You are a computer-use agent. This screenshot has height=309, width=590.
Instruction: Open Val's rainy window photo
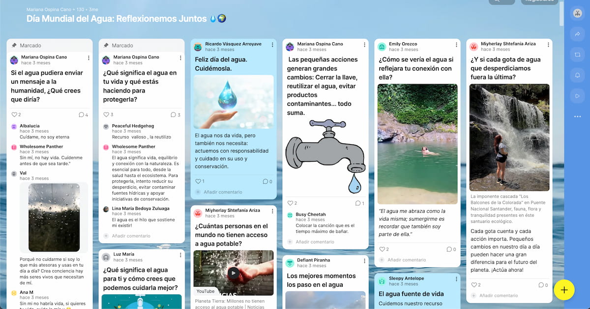54,218
